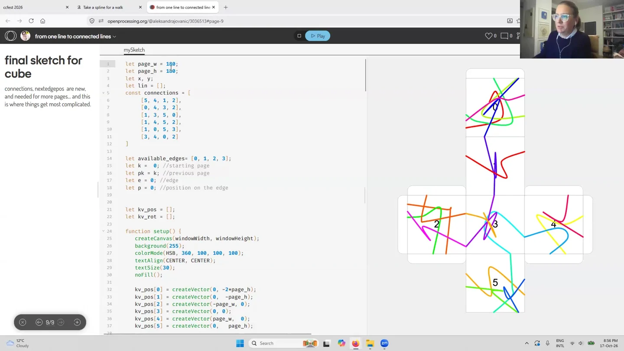Reload the page
The width and height of the screenshot is (624, 351).
pos(31,21)
